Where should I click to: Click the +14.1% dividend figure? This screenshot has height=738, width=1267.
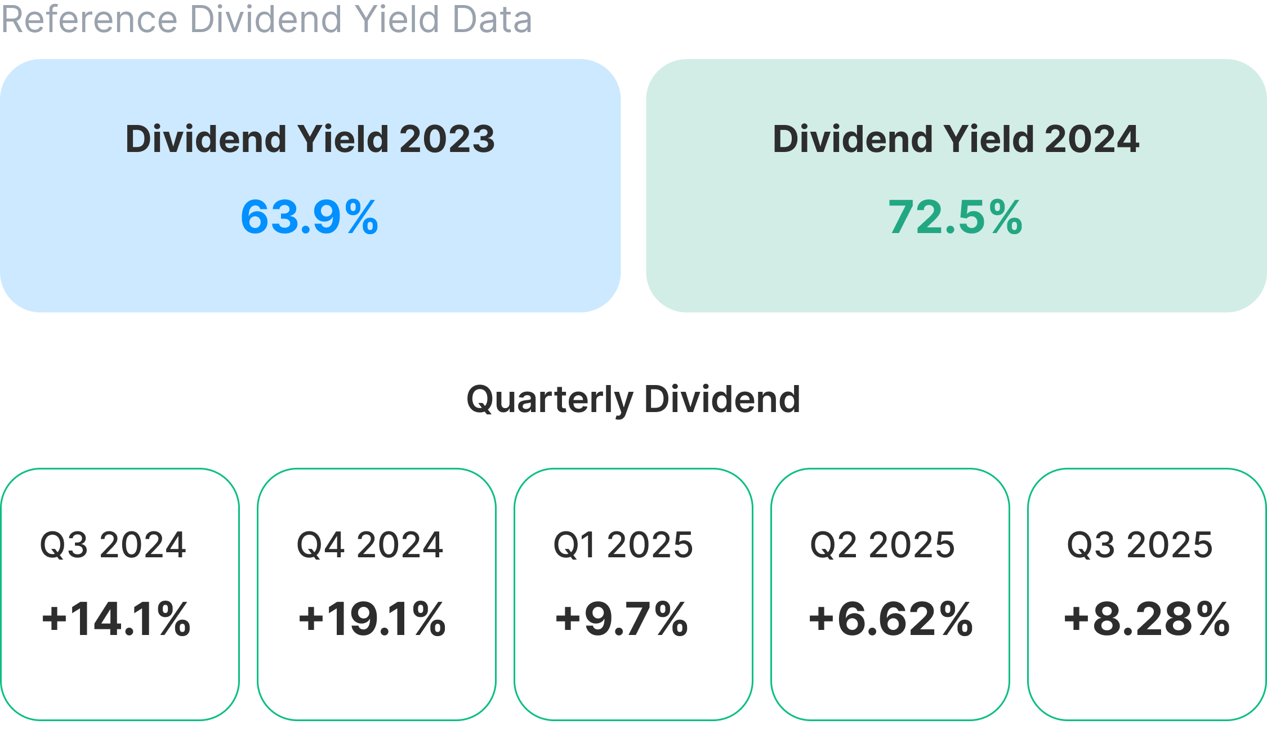[116, 619]
